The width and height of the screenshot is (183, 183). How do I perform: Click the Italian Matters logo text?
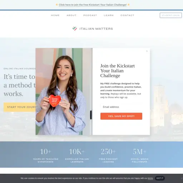(96, 29)
